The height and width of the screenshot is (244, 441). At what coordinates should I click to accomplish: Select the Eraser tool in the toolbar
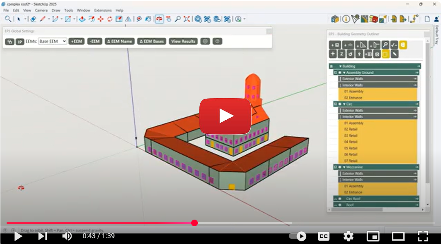click(33, 19)
